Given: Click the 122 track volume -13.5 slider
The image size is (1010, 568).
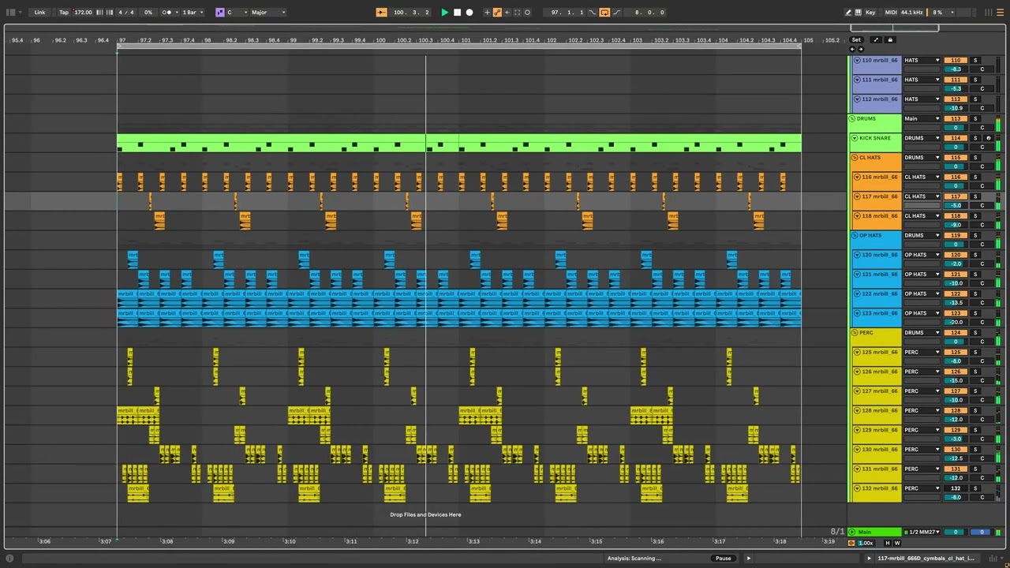Looking at the screenshot, I should pos(956,303).
